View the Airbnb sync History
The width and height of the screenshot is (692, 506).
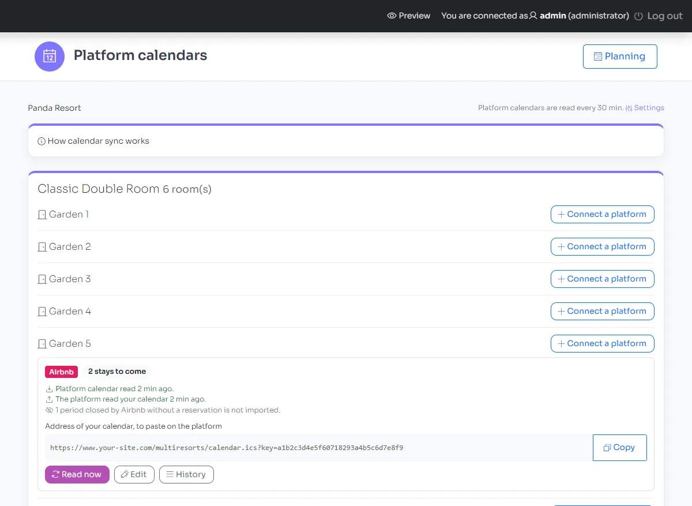(x=186, y=474)
